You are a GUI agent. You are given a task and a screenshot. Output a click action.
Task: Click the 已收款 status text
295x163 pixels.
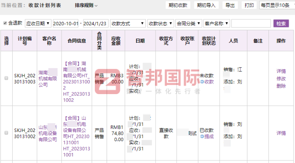click(206, 130)
